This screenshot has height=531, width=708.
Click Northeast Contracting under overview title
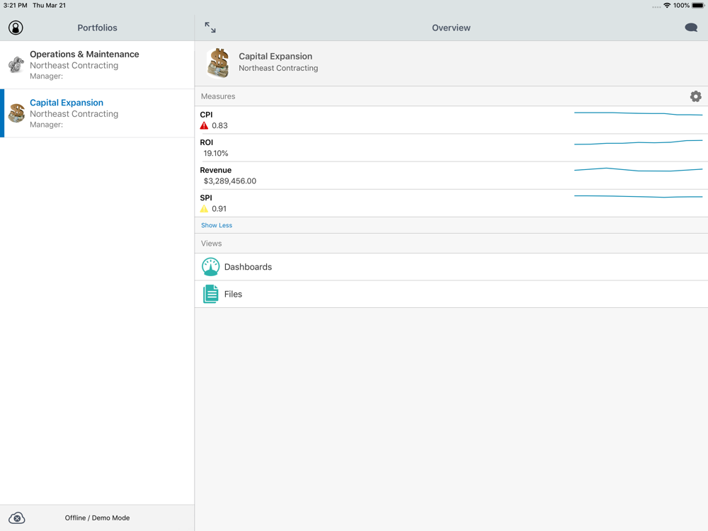click(278, 68)
